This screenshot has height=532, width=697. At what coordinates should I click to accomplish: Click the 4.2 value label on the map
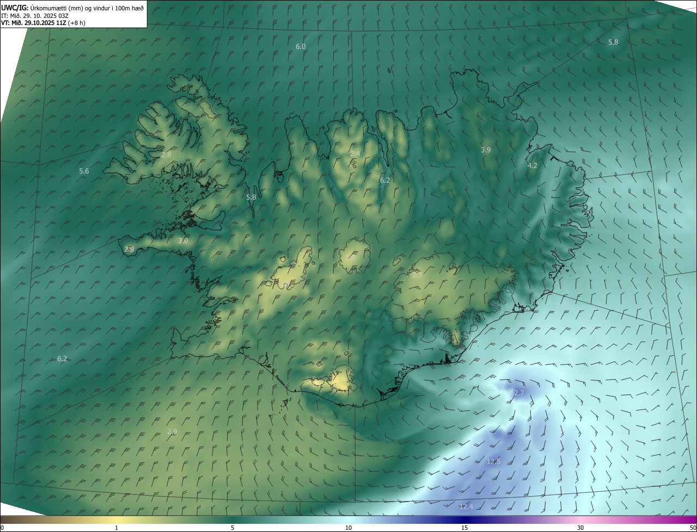click(x=533, y=166)
